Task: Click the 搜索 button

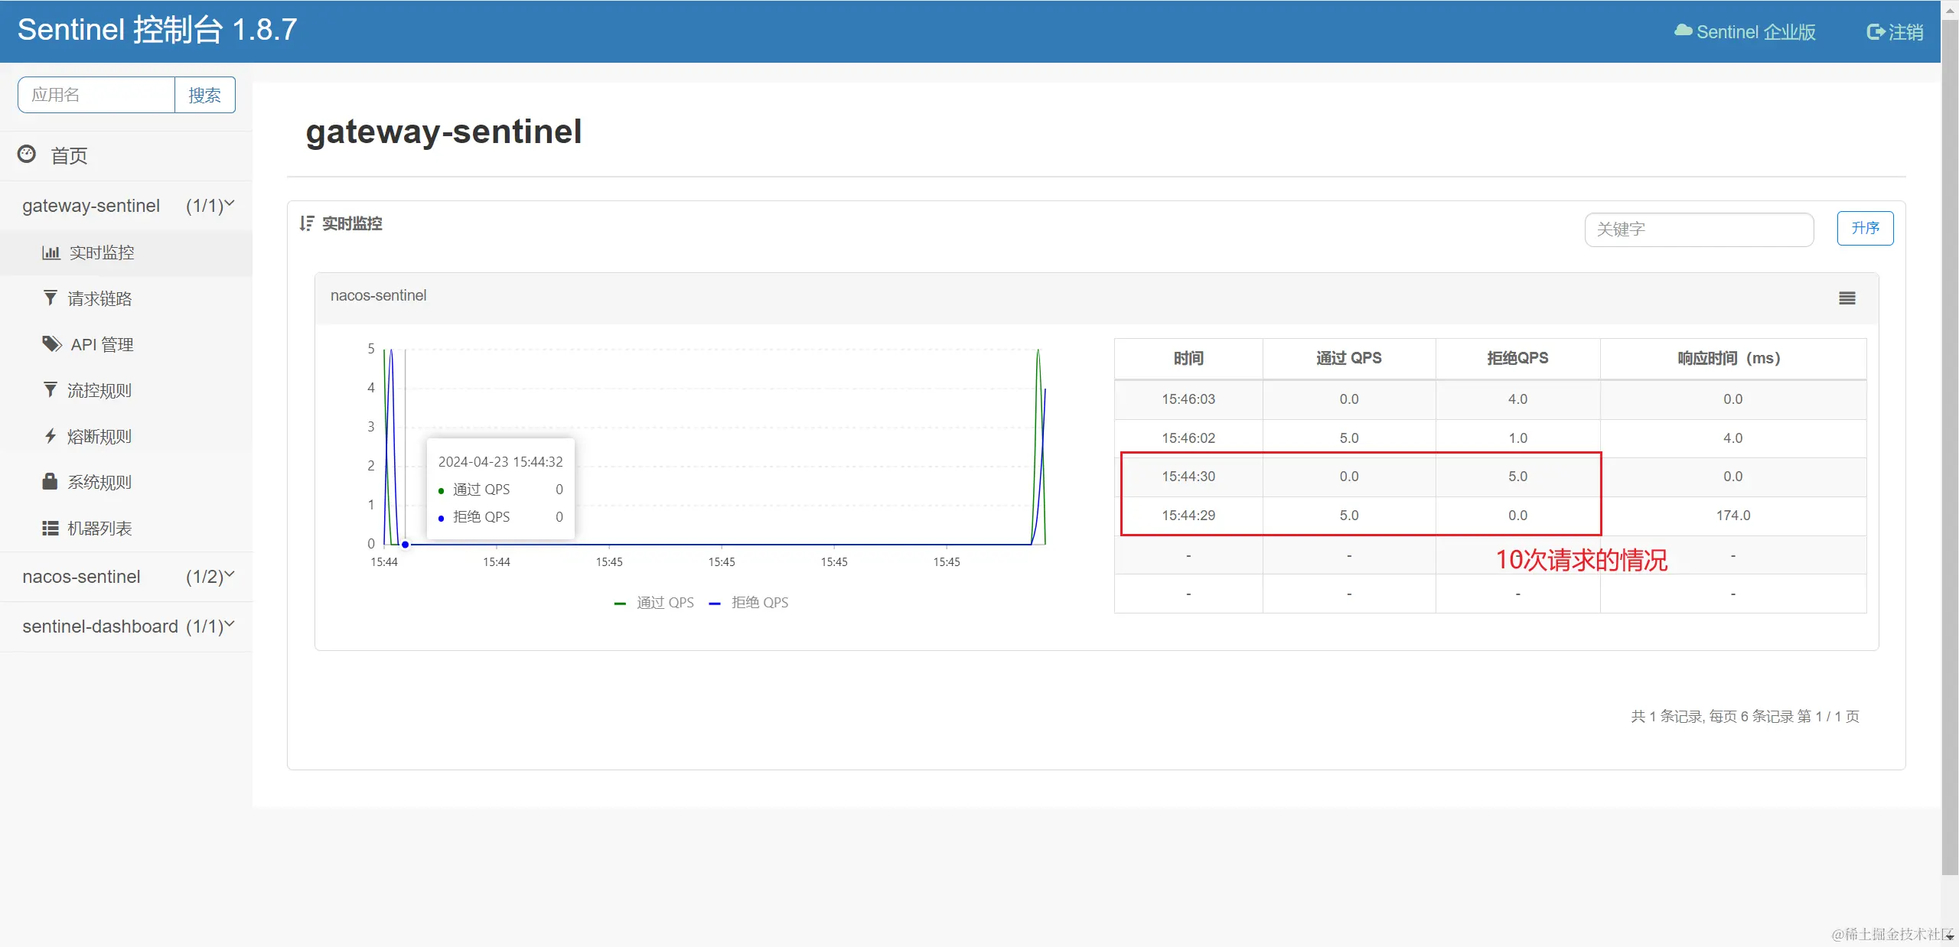Action: (x=204, y=95)
